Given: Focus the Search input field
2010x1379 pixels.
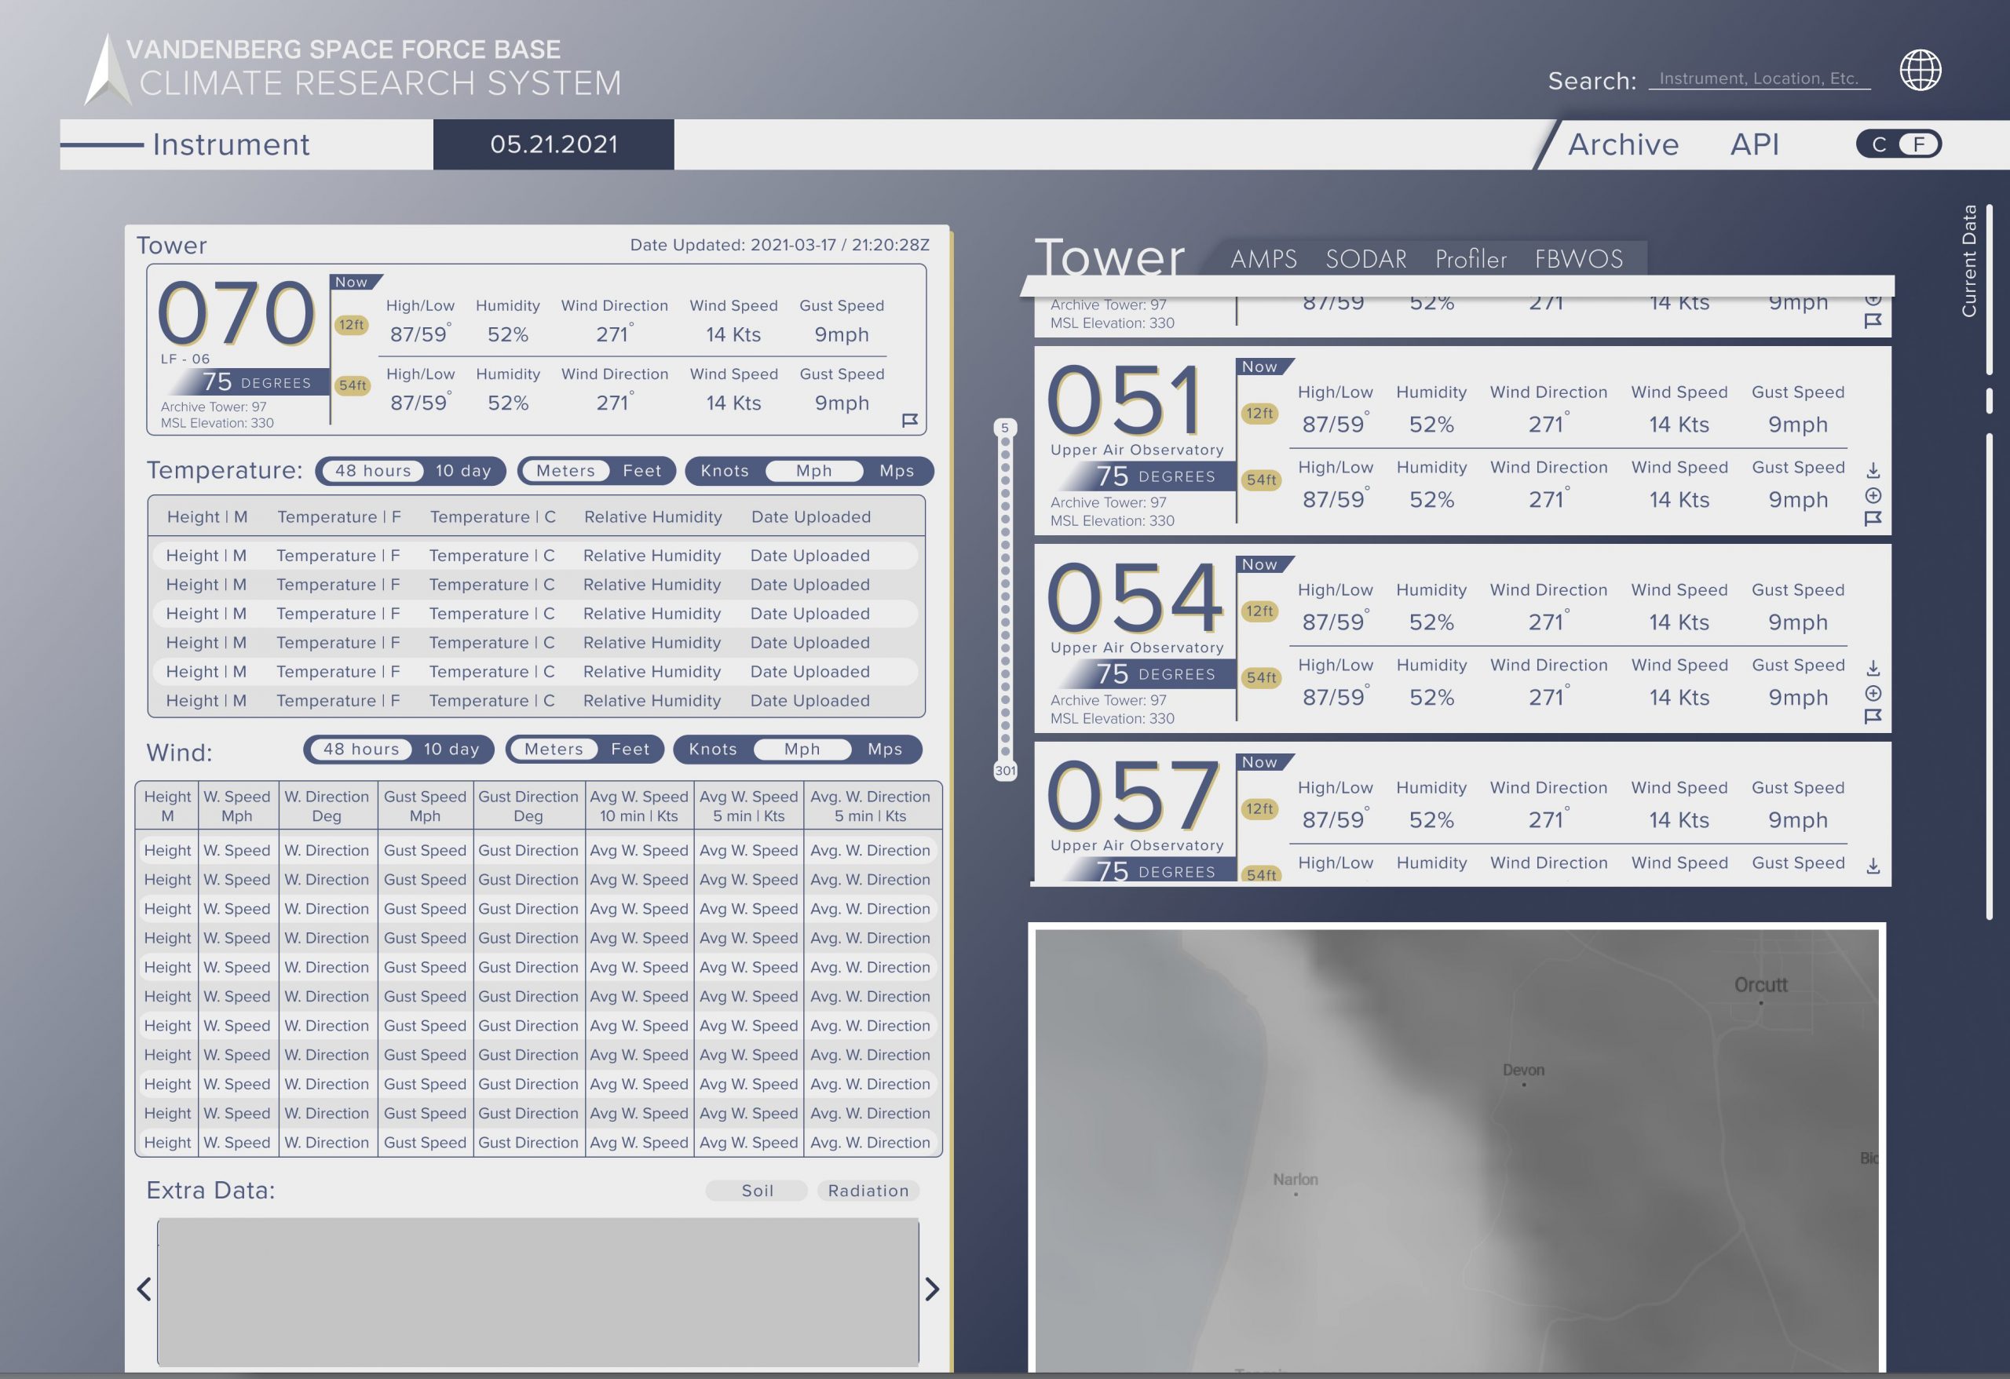Looking at the screenshot, I should pos(1758,78).
